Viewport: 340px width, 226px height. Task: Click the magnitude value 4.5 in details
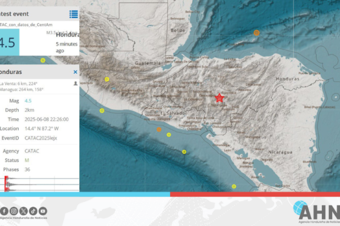[x=28, y=101]
